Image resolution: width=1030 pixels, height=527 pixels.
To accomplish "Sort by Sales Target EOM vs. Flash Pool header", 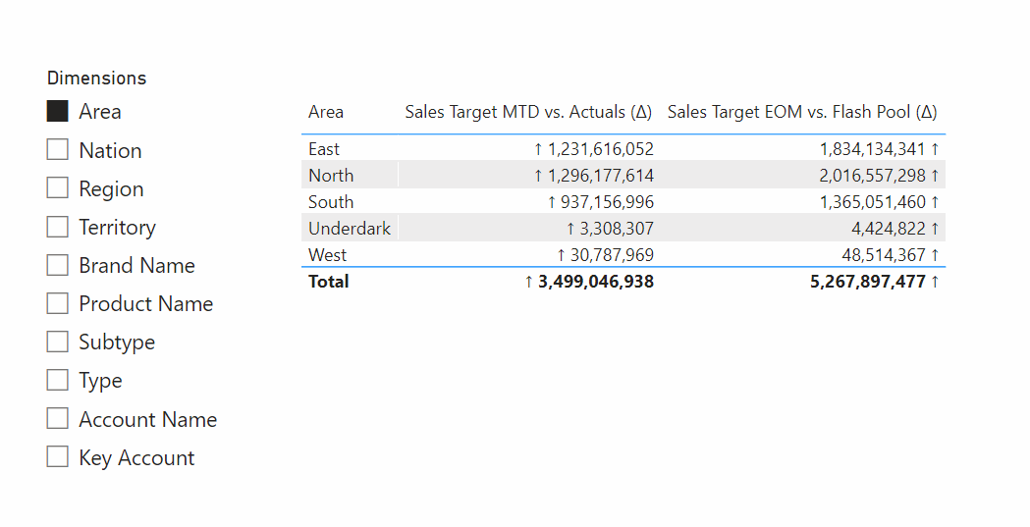I will point(802,112).
